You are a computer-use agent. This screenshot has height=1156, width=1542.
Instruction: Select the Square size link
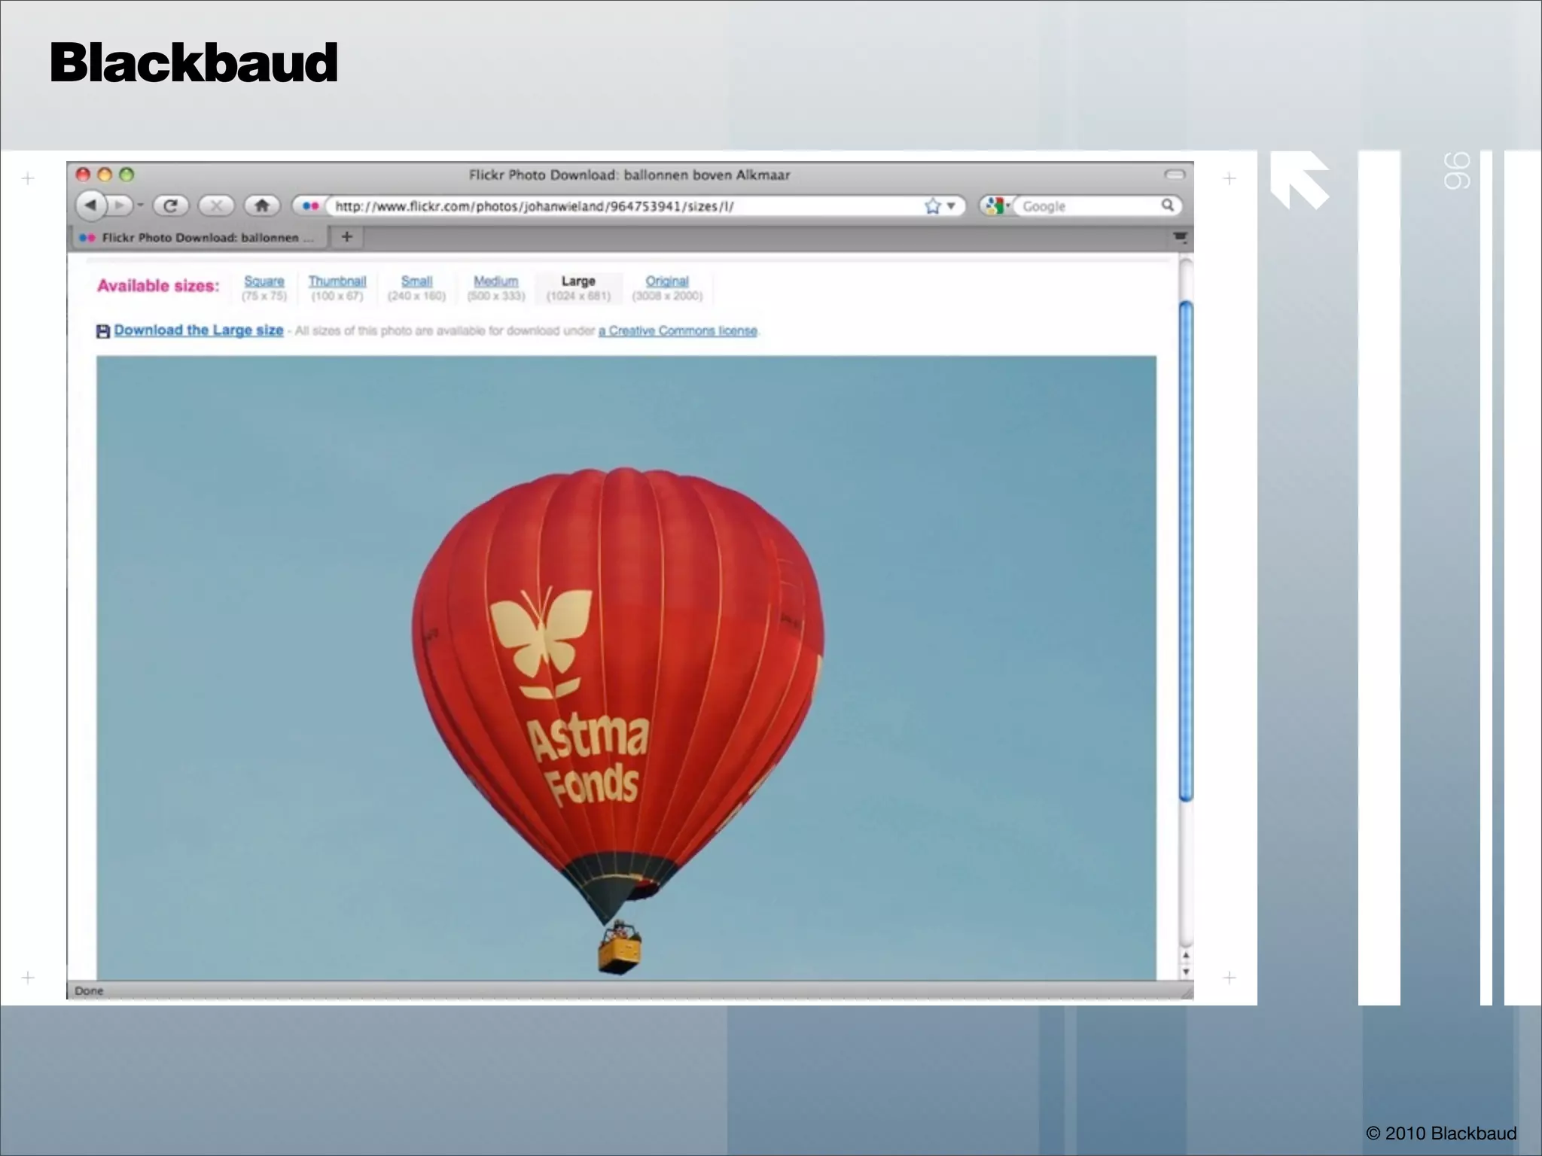coord(264,281)
